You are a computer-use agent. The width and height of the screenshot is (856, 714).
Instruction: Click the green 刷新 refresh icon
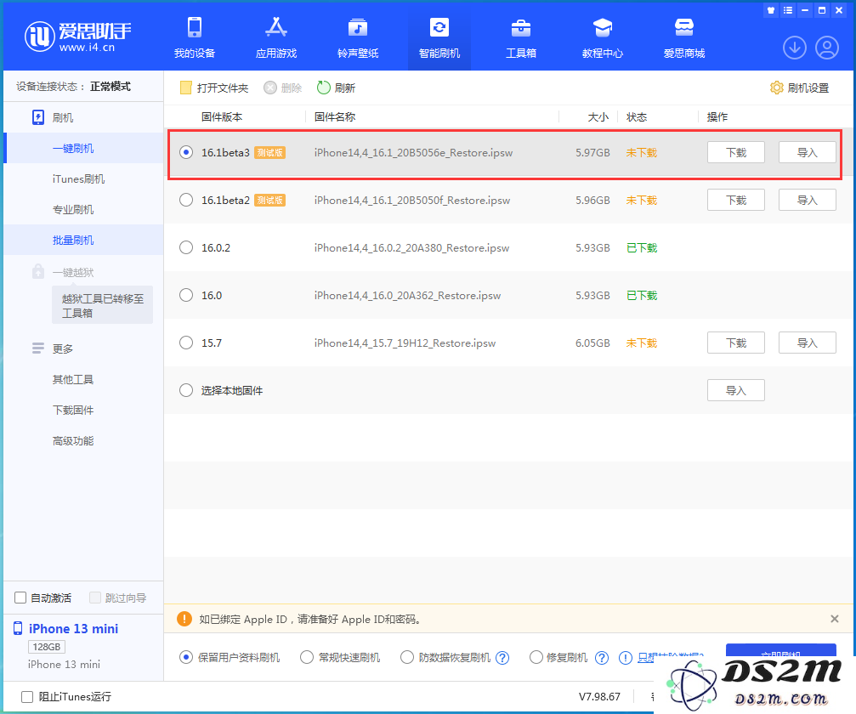pyautogui.click(x=324, y=88)
